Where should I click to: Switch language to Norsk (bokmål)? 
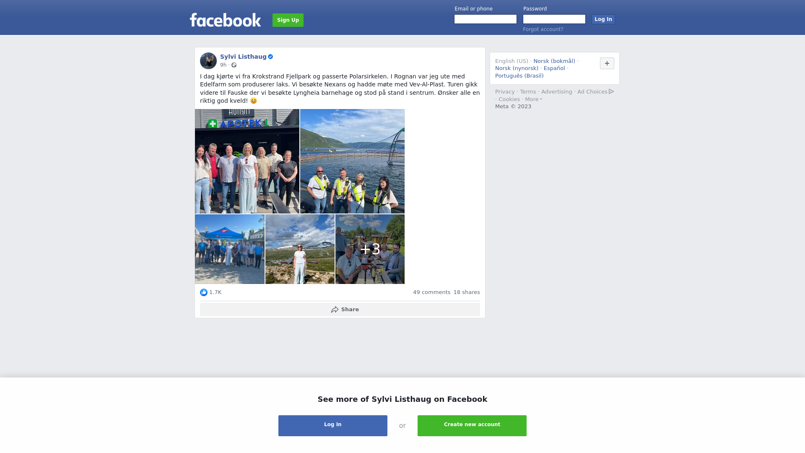click(554, 61)
